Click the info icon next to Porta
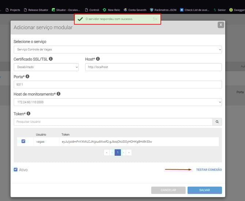245x201 pixels. pyautogui.click(x=27, y=77)
